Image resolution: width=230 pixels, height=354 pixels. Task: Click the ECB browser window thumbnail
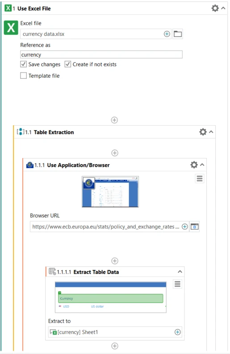point(110,192)
